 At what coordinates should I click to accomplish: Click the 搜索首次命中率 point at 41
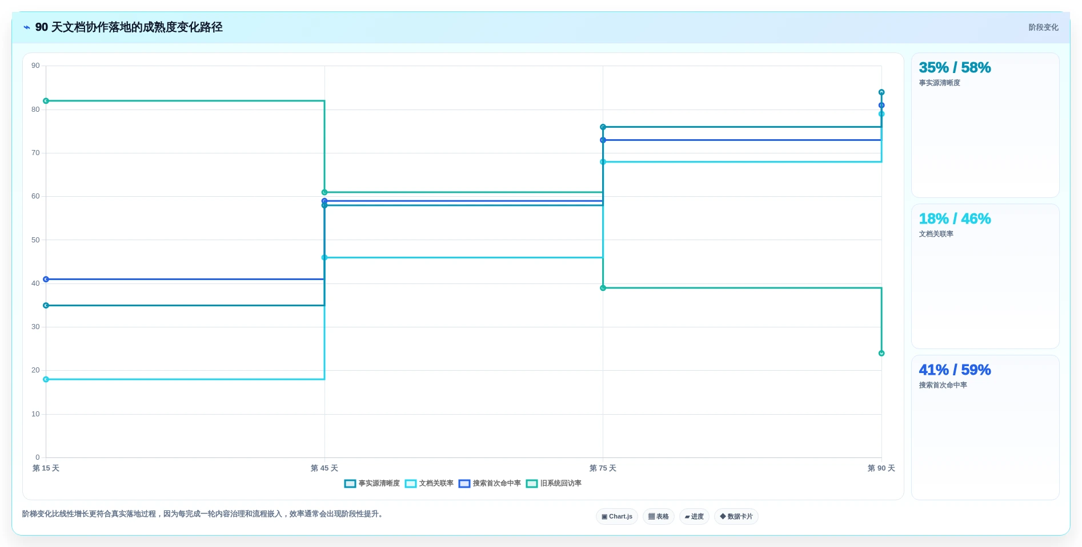coord(46,279)
